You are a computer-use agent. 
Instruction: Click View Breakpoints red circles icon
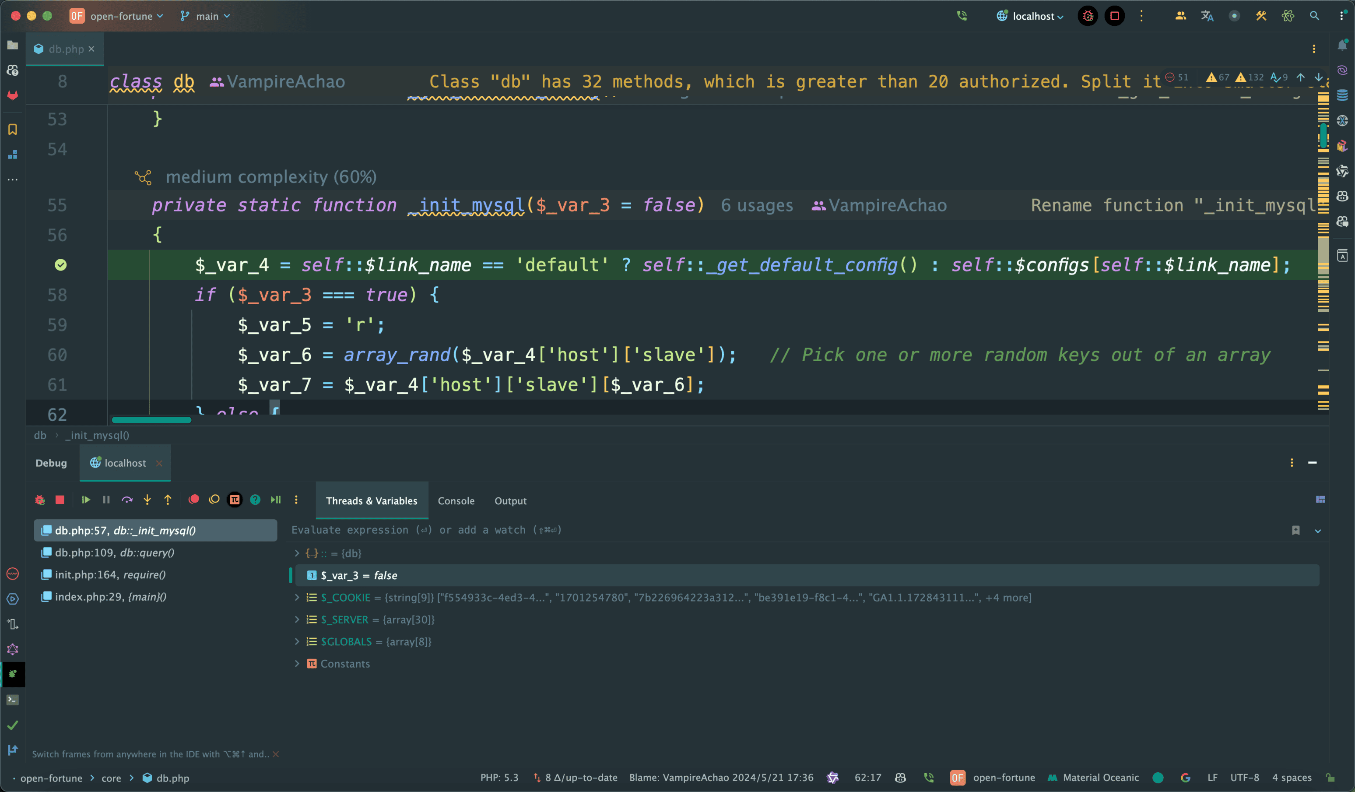[194, 500]
